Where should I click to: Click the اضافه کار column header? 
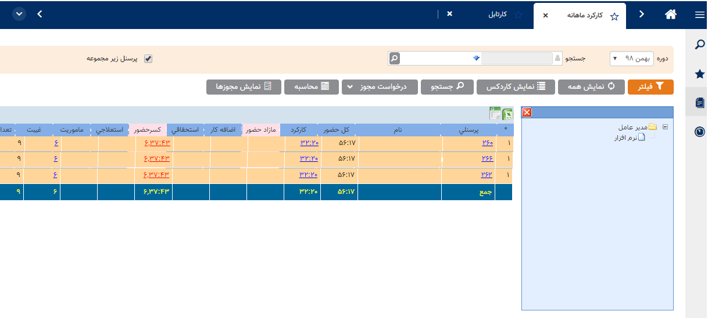click(224, 130)
